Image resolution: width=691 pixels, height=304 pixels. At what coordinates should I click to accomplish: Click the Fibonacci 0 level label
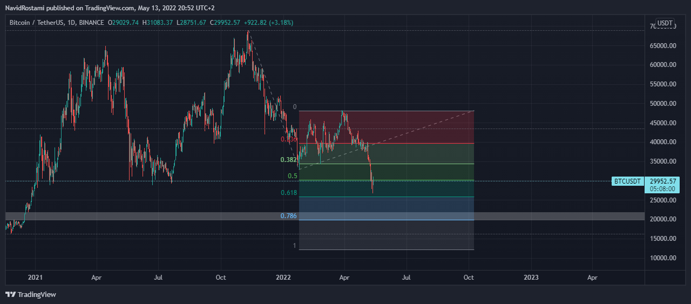click(295, 107)
